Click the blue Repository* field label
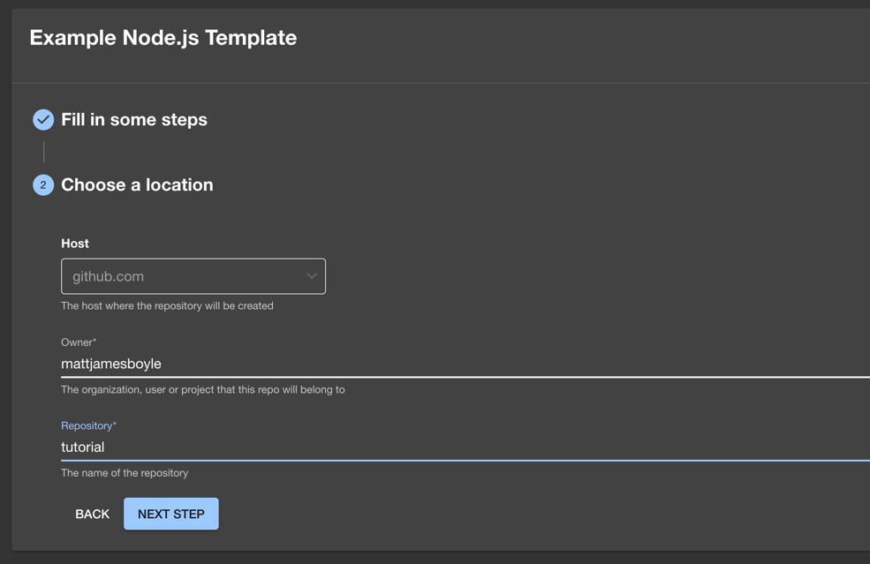Viewport: 870px width, 564px height. (x=89, y=426)
